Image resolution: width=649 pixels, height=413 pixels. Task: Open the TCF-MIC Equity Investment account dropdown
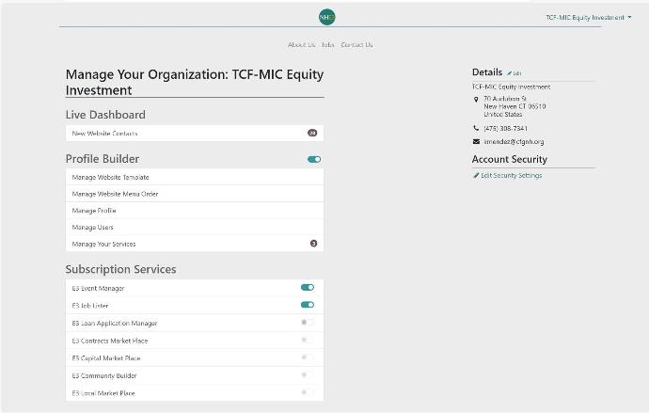(588, 17)
